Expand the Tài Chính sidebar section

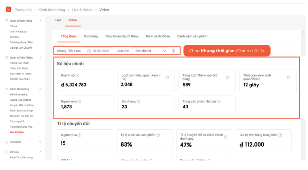tap(40, 142)
